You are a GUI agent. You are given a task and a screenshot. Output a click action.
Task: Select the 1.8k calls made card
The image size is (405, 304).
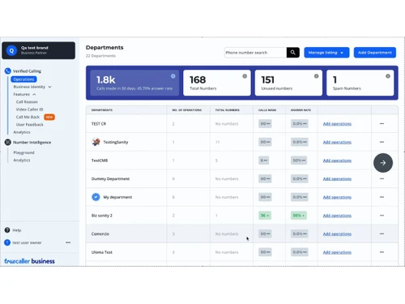(x=134, y=83)
